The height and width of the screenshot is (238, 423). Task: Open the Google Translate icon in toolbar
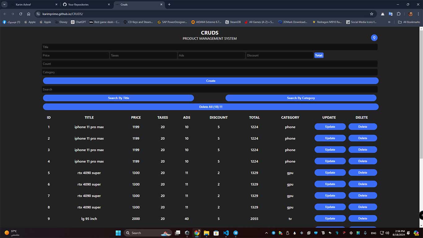coord(390,14)
